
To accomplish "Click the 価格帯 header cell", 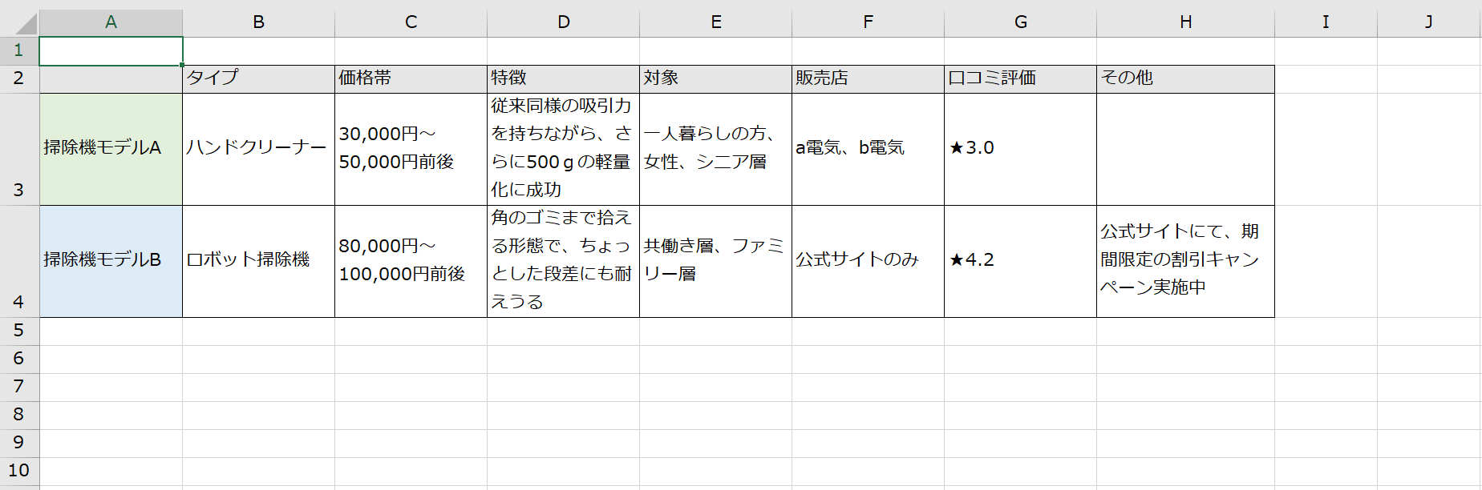I will point(411,79).
